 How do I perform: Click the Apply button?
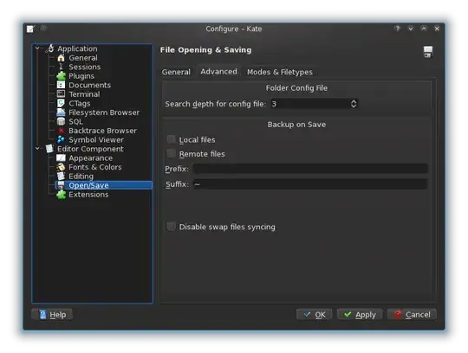(x=360, y=315)
